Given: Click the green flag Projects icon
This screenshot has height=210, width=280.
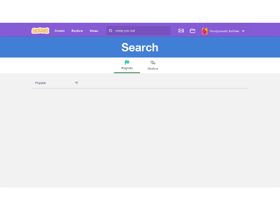Looking at the screenshot, I should tap(127, 62).
